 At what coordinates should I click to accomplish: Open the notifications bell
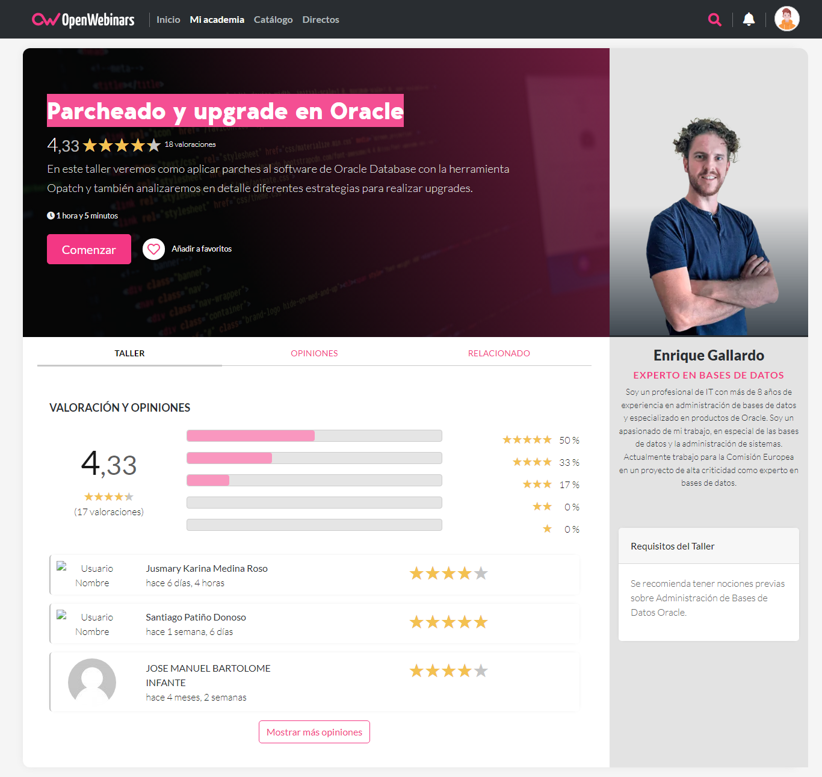[x=749, y=20]
